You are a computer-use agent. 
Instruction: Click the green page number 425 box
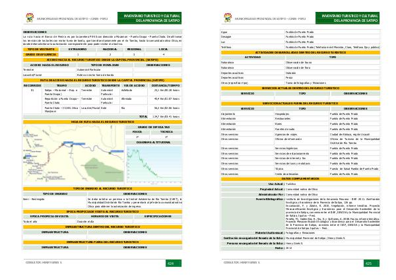[372, 263]
